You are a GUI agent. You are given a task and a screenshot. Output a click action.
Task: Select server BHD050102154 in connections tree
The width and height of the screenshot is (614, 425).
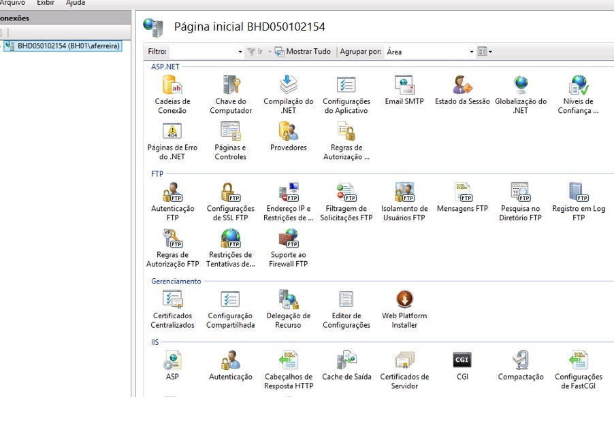[63, 46]
